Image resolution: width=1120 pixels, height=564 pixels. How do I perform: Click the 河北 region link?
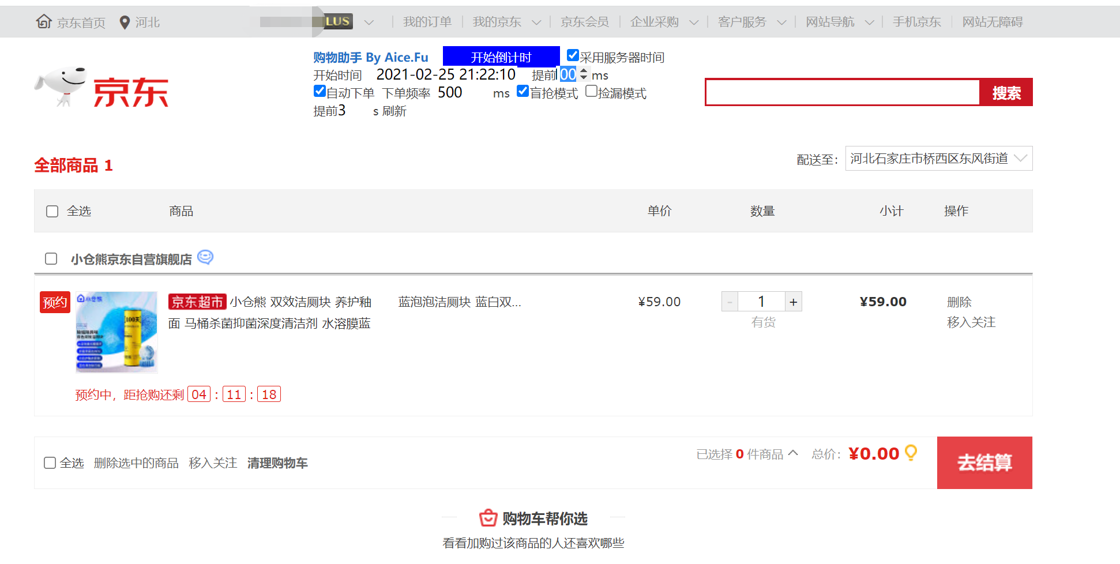[x=147, y=22]
